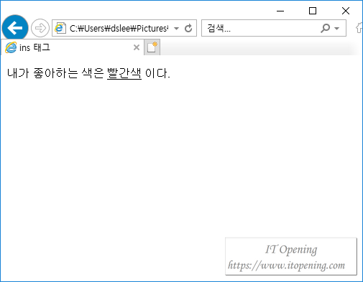Open a new tab with the New Tab button

coord(152,47)
